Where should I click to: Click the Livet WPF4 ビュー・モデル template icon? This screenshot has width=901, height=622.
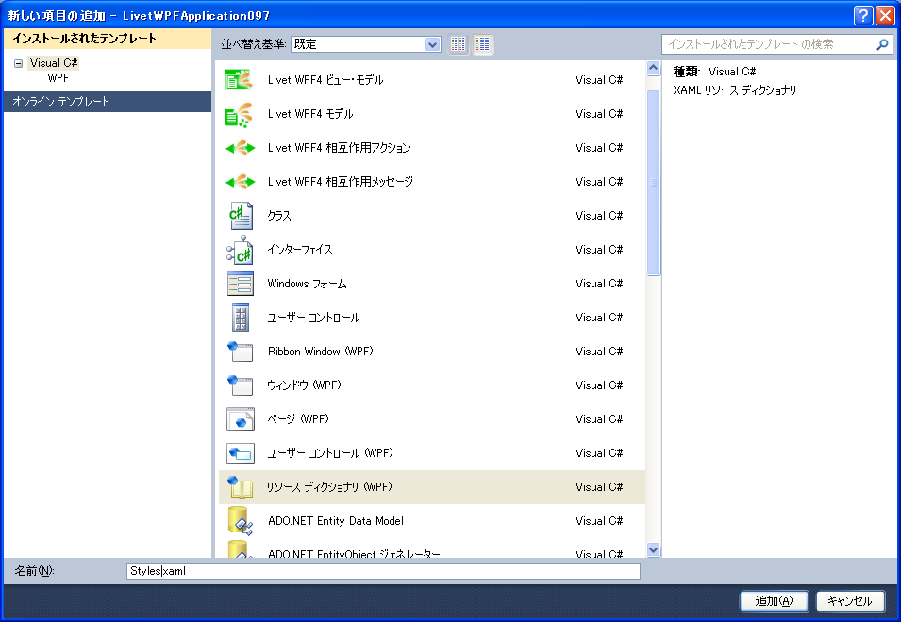click(239, 80)
